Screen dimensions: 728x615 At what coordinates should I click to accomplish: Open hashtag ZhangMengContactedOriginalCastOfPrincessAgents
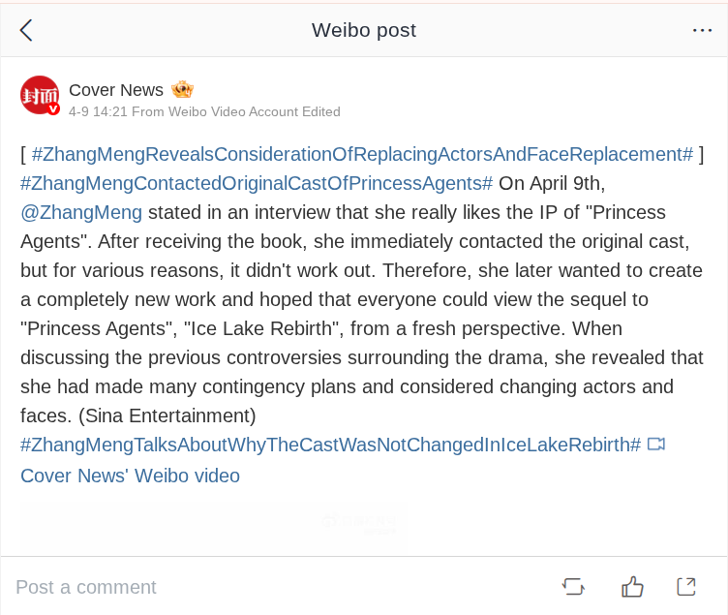(257, 183)
